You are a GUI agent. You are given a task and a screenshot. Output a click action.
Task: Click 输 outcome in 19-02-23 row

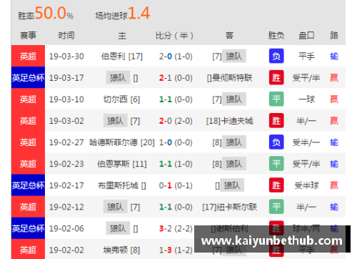coord(334,164)
